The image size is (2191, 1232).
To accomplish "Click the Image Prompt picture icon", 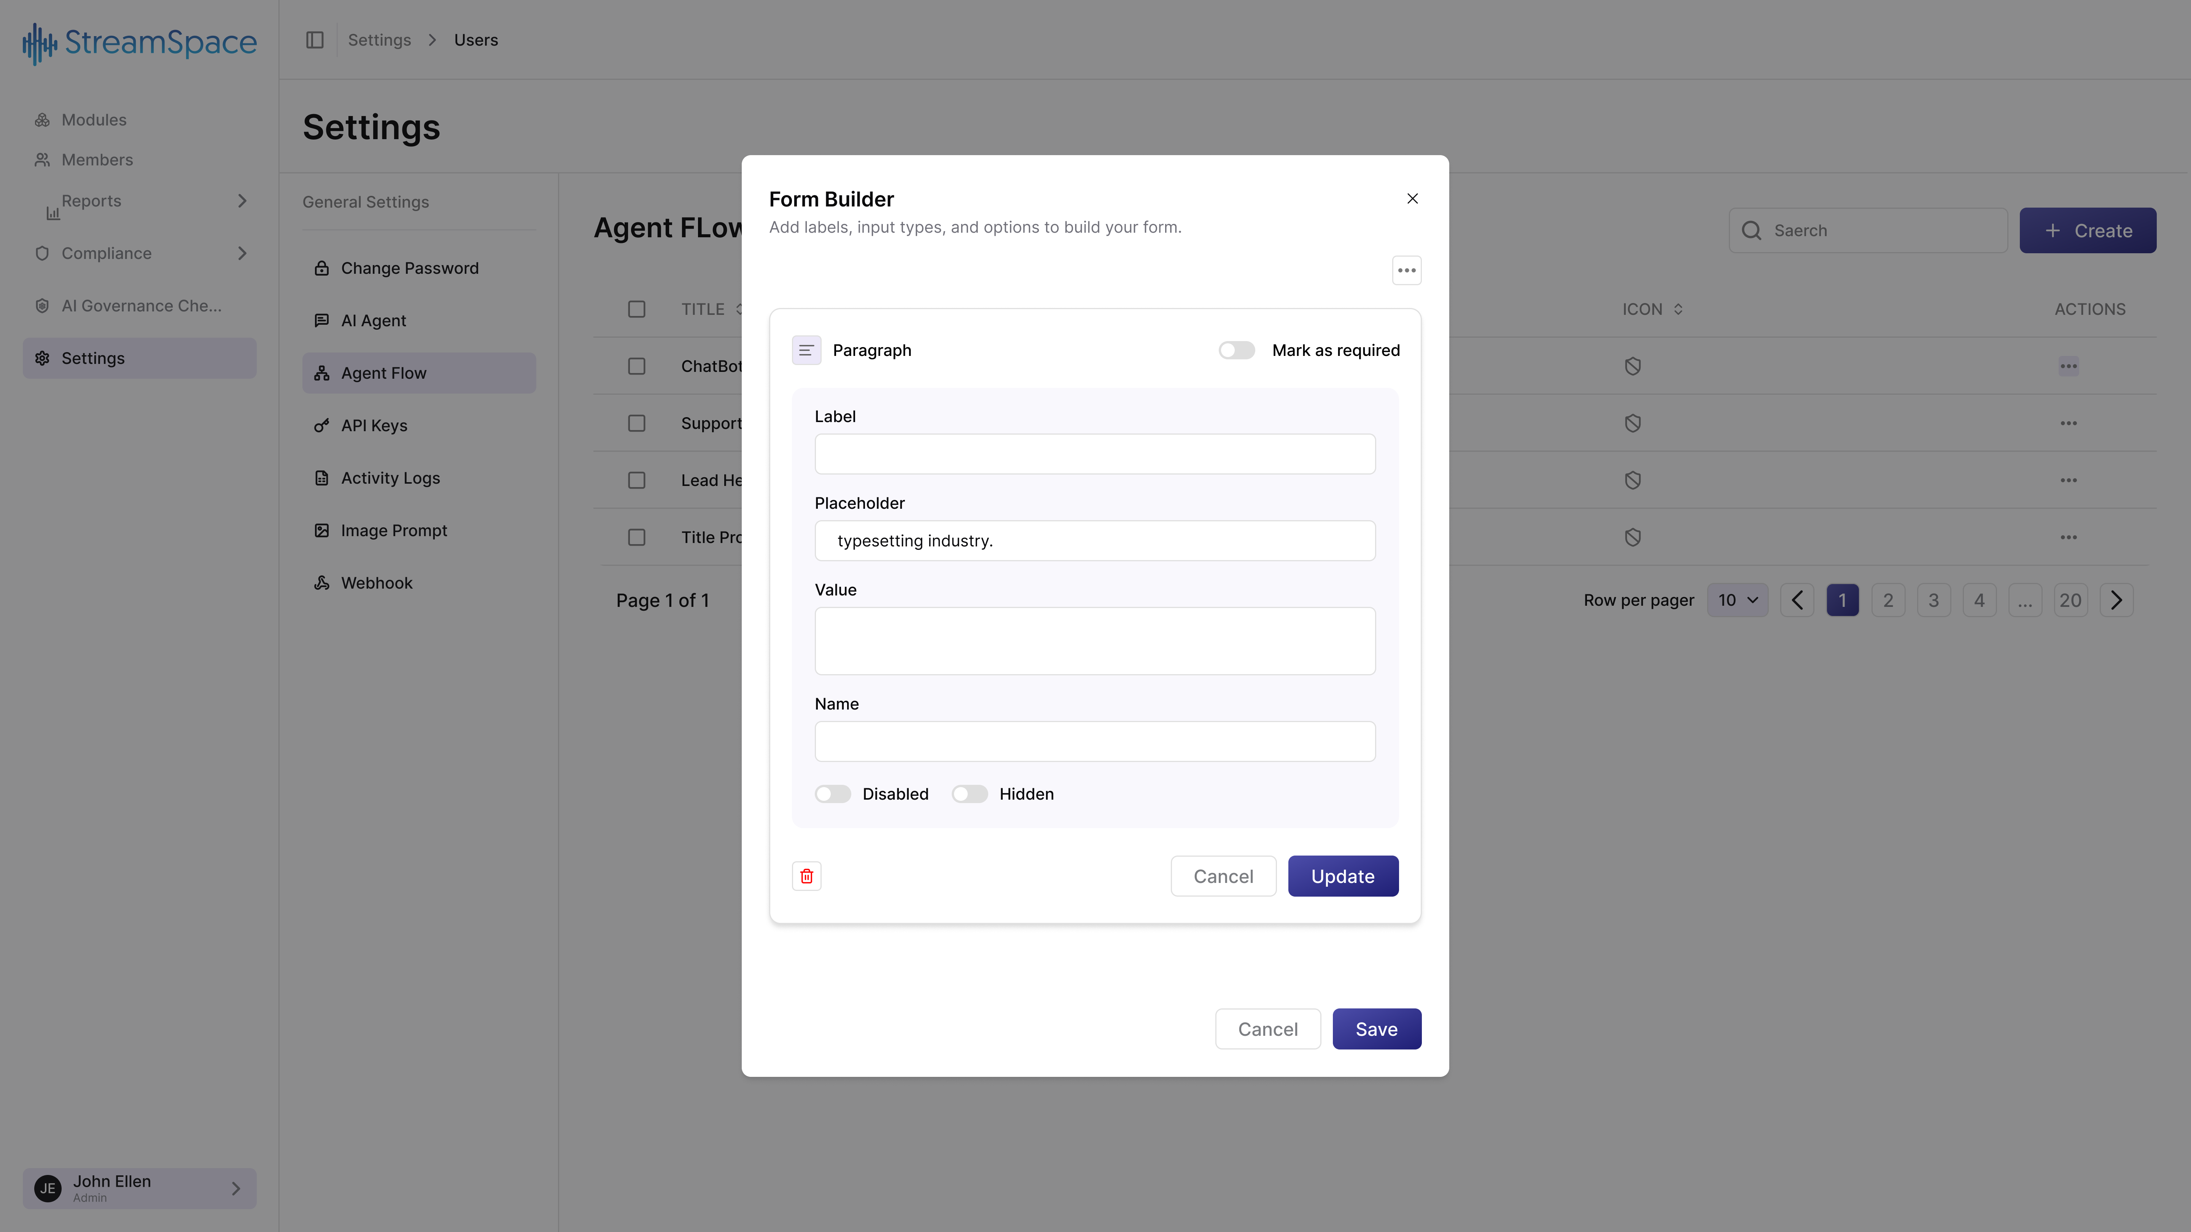I will click(x=321, y=530).
